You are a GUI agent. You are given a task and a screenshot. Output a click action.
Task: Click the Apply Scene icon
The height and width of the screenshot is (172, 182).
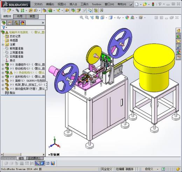pyautogui.click(x=132, y=17)
